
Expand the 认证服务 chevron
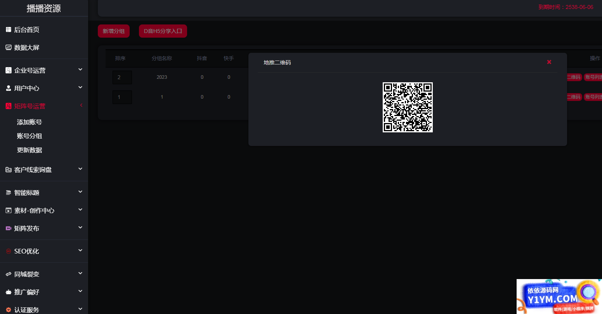point(80,309)
